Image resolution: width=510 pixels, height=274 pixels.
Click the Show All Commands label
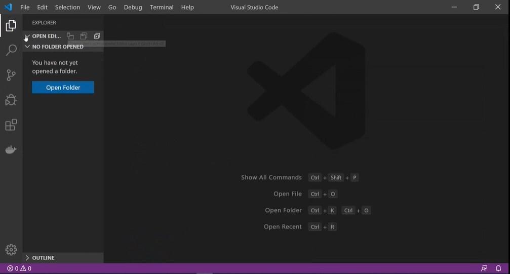point(271,177)
